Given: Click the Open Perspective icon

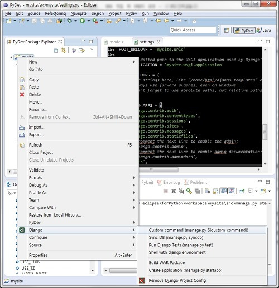Looking at the screenshot, I should tap(227, 30).
